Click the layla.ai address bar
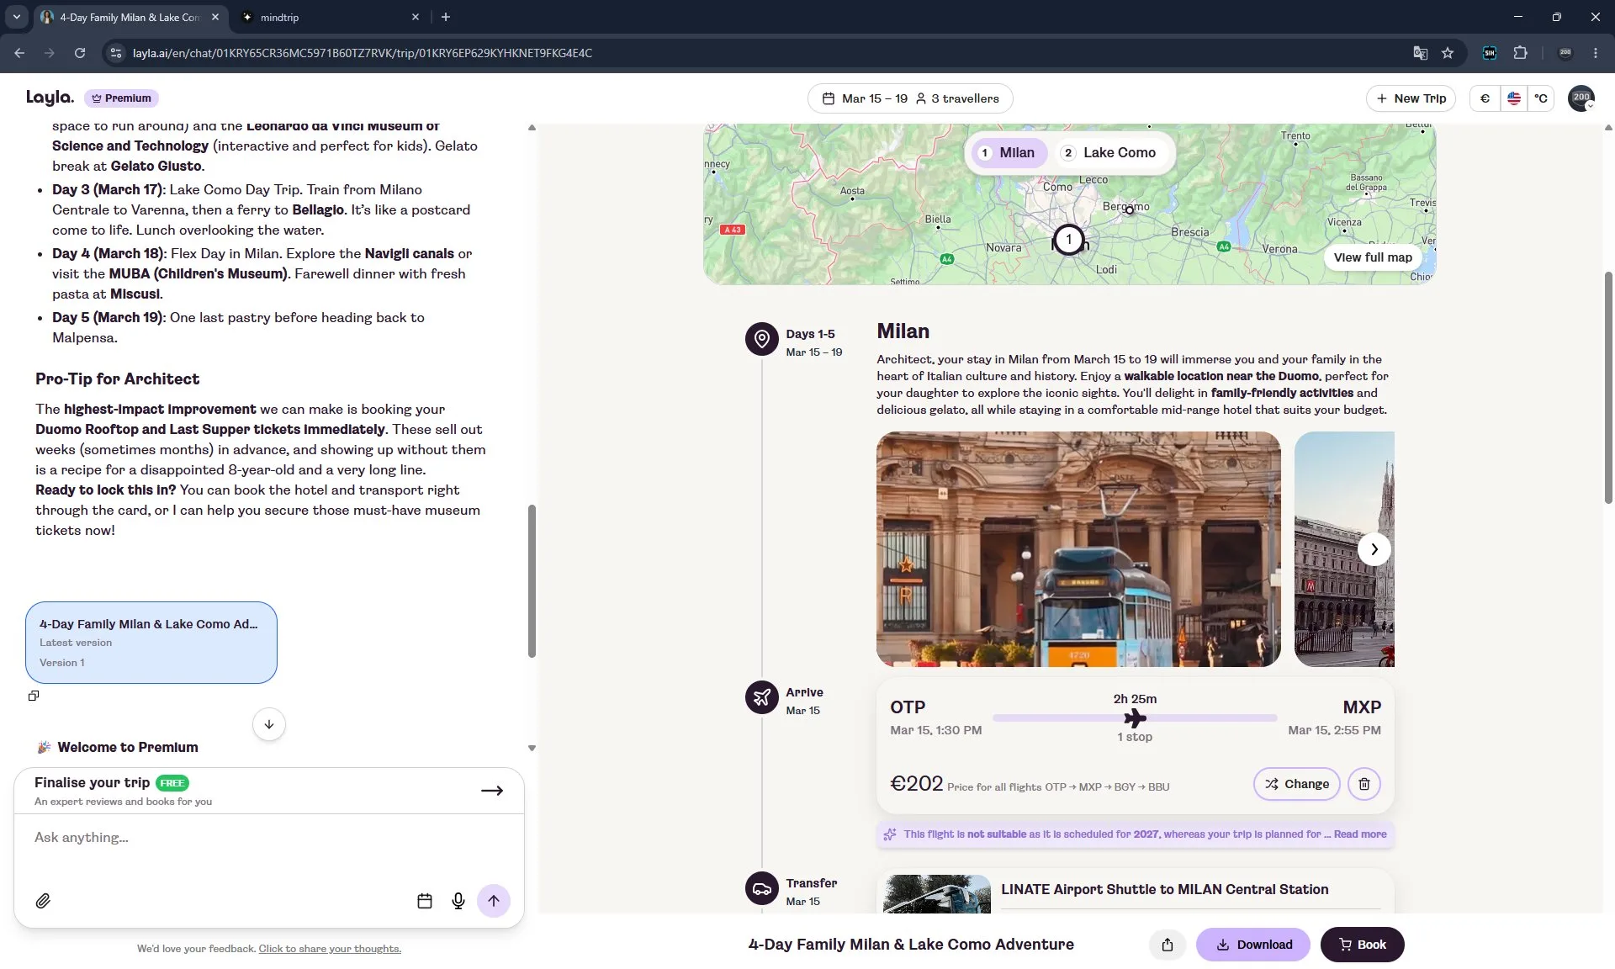 757,53
